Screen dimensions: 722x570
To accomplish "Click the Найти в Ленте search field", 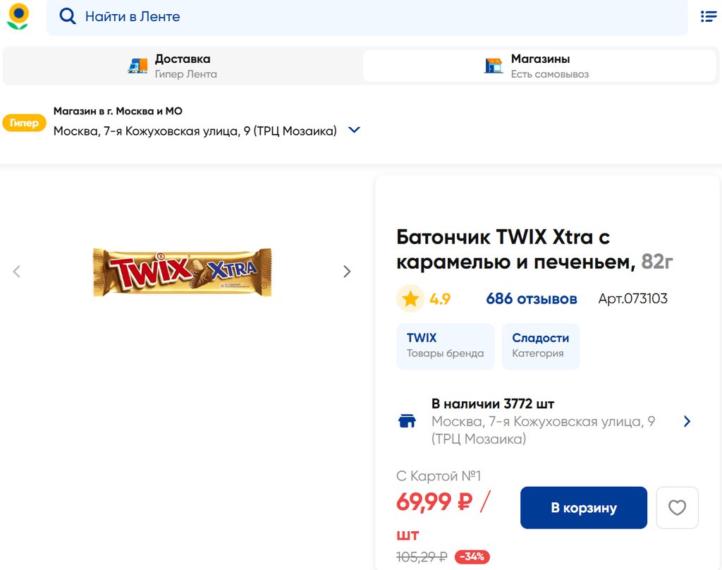I will [x=367, y=16].
